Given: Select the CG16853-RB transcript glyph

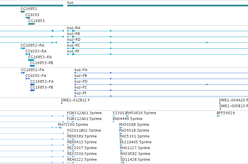Looking at the screenshot, I should 33,66.
